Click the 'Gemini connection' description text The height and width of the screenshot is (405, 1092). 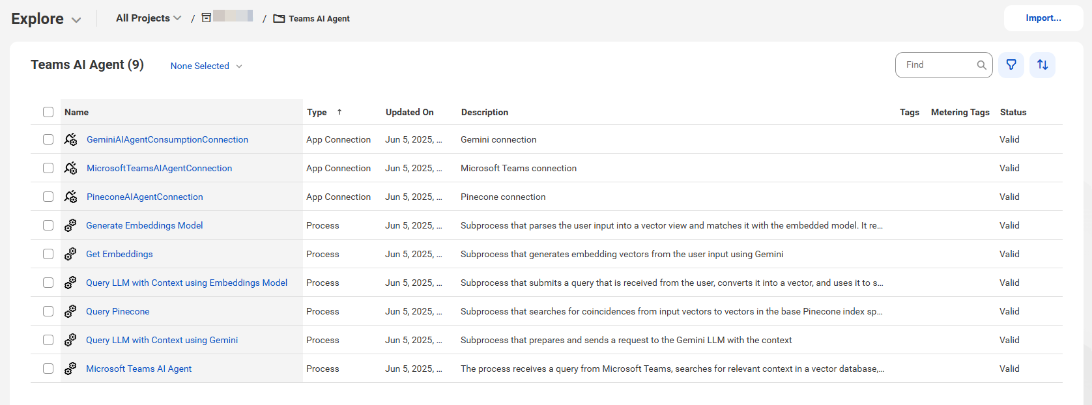(x=498, y=139)
